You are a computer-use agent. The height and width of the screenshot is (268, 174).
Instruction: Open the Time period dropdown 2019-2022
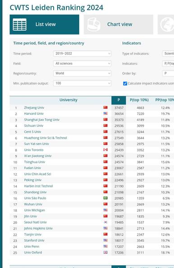click(82, 54)
